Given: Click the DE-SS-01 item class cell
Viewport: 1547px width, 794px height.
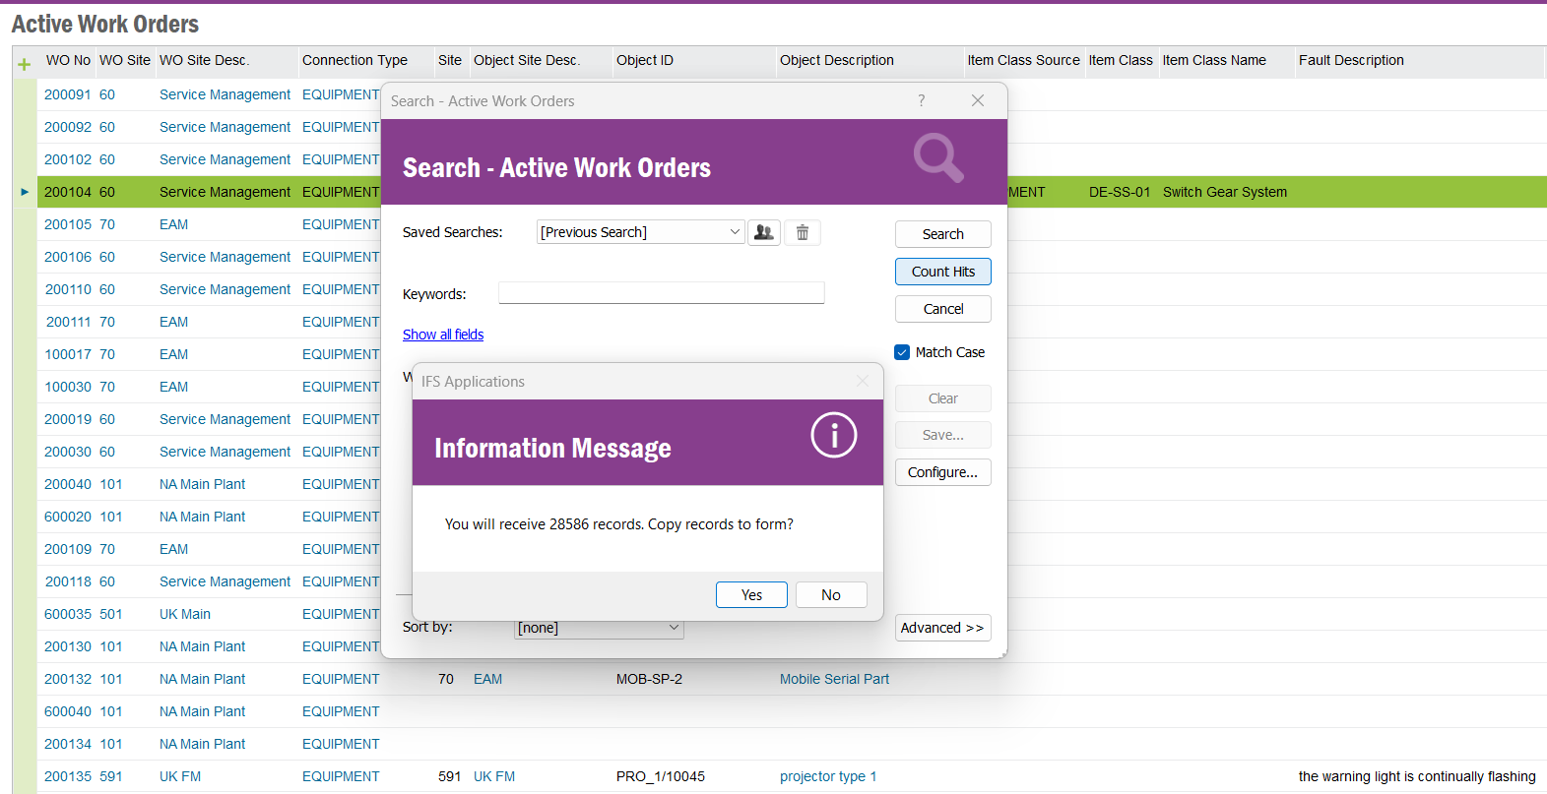Looking at the screenshot, I should 1120,192.
